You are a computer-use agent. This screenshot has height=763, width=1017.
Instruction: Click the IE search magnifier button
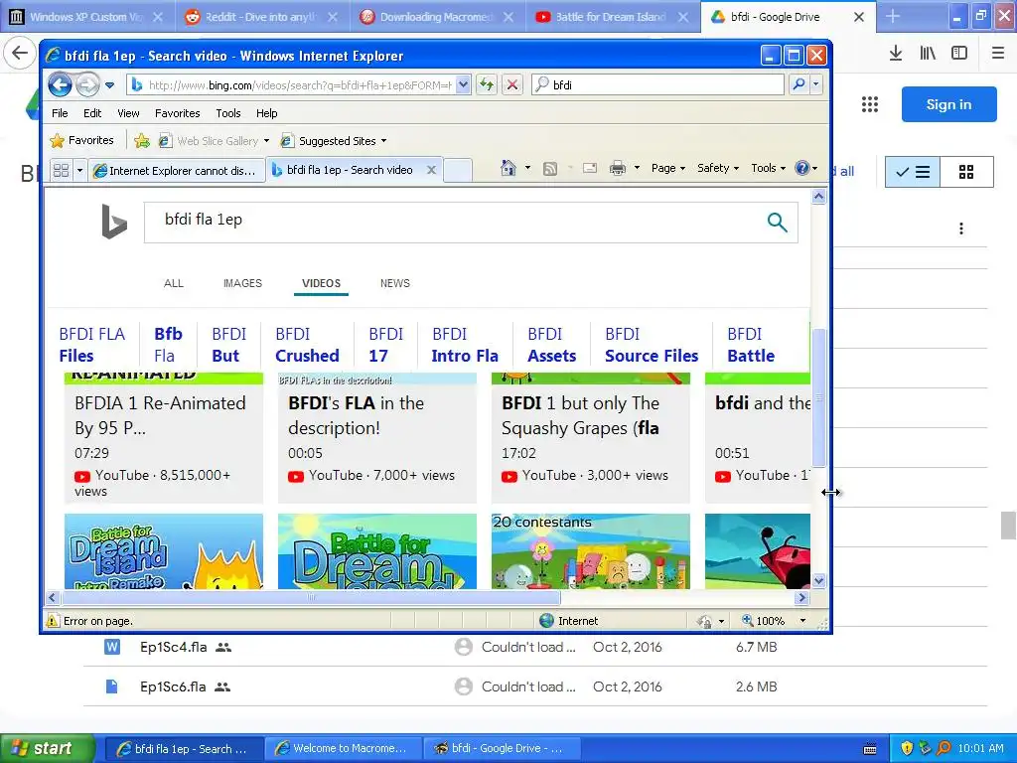[799, 84]
